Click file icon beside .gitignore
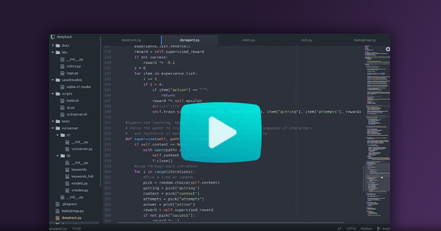Screen dimensions: 441x231 (58, 204)
